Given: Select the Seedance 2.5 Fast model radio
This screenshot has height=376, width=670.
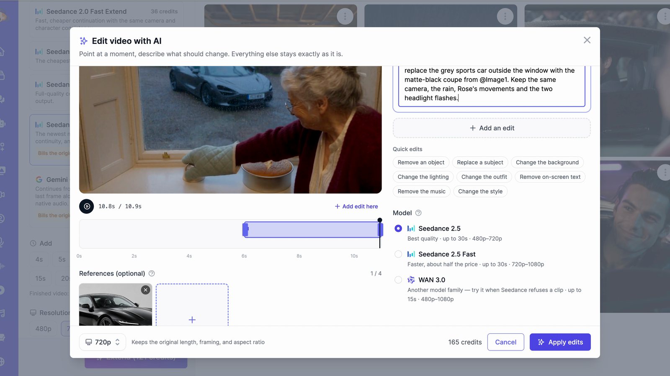Looking at the screenshot, I should point(398,254).
